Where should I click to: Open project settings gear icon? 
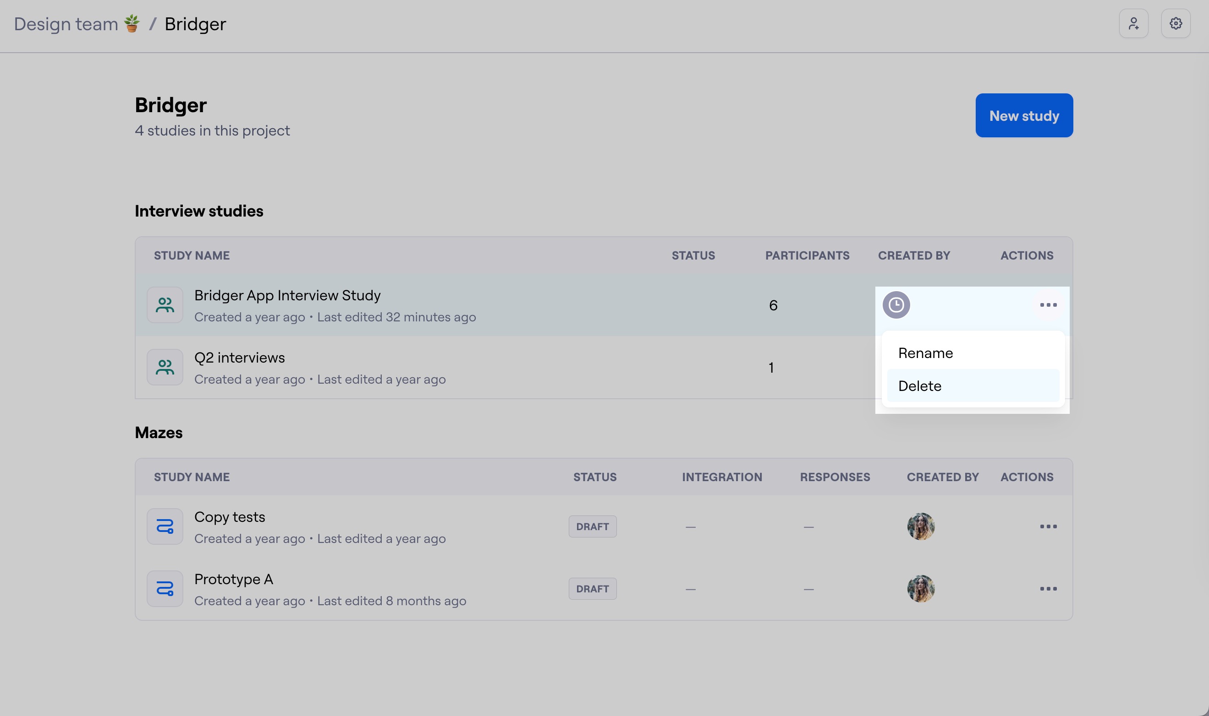[1175, 24]
